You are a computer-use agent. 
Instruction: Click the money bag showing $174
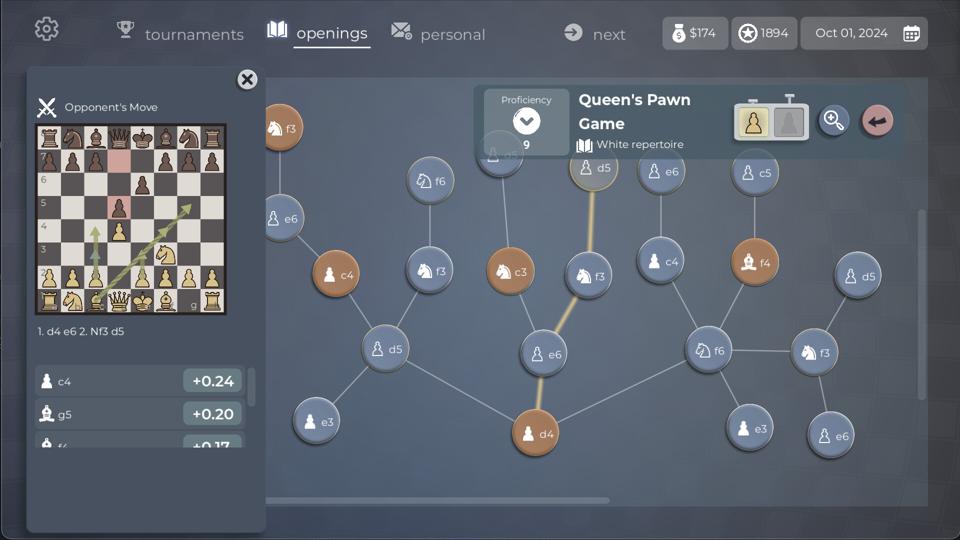coord(695,33)
